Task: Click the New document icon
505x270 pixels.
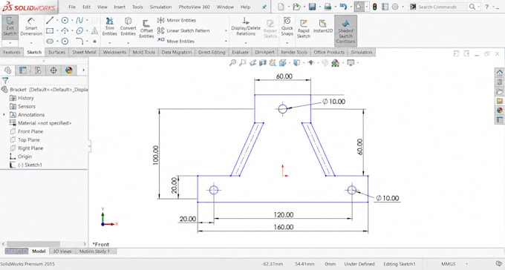Action: coord(281,7)
